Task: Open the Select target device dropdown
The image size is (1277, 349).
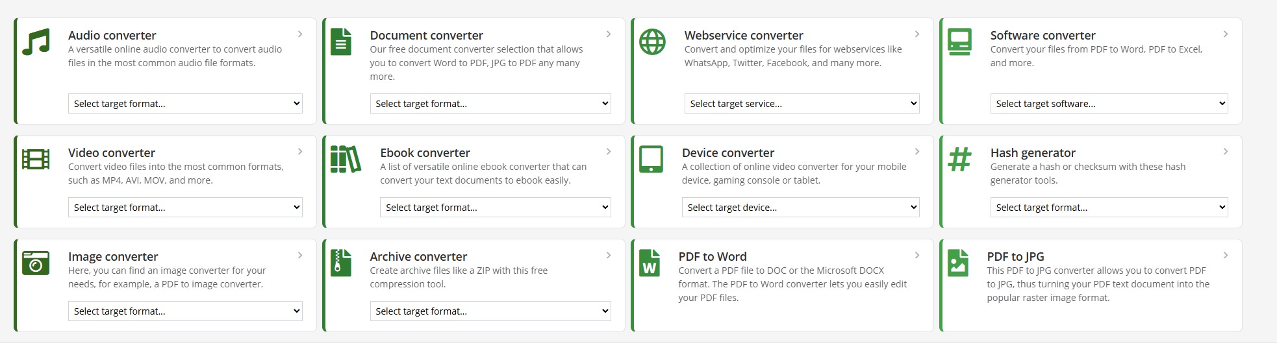Action: 800,208
